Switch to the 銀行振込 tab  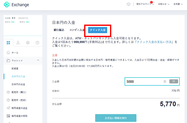click(x=59, y=30)
